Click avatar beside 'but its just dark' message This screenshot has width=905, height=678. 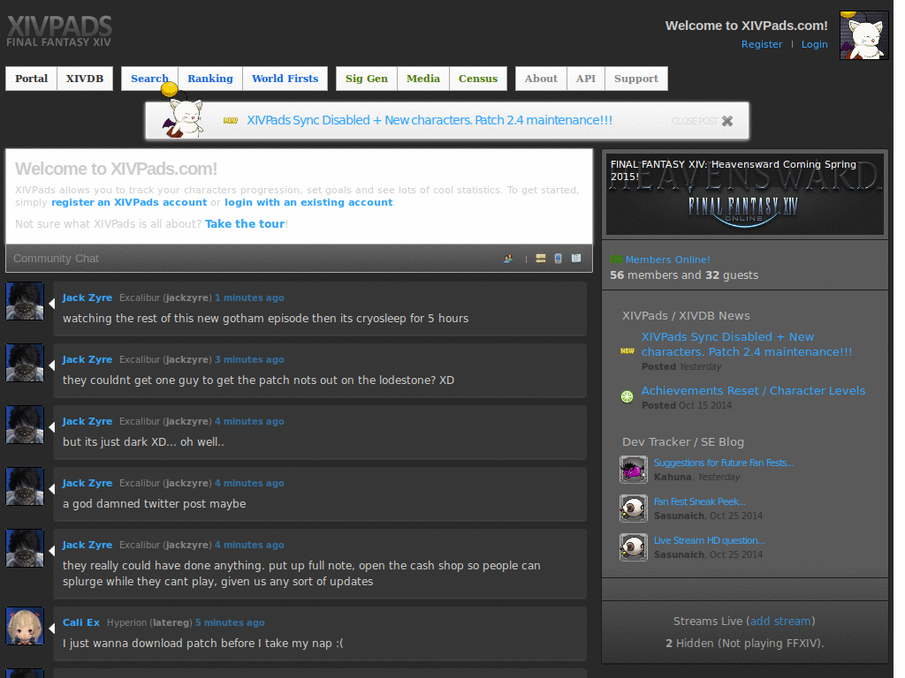[25, 425]
